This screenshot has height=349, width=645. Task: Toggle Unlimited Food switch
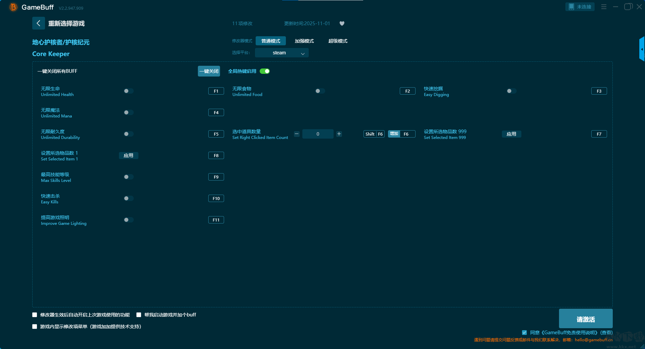click(320, 91)
